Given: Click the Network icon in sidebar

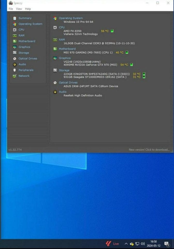Looking at the screenshot, I should point(15,76).
